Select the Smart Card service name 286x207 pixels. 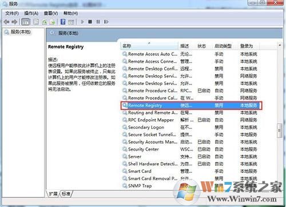140,171
